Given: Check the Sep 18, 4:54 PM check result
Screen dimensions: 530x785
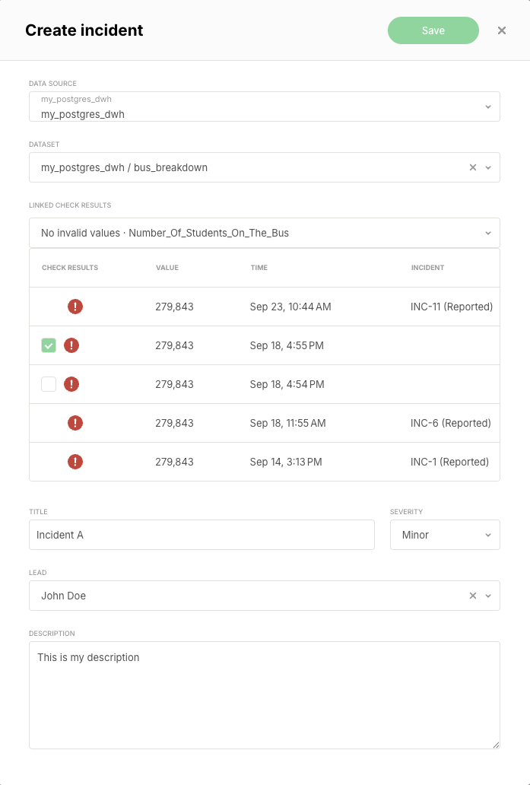Looking at the screenshot, I should click(49, 384).
